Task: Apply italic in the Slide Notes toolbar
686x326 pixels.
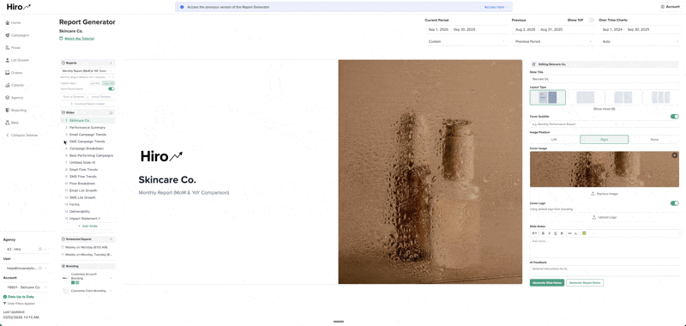Action: (x=549, y=233)
